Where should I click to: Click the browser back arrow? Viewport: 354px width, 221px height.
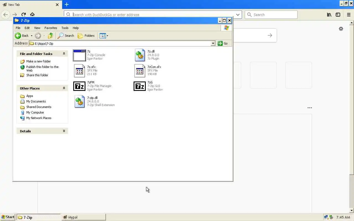click(6, 15)
